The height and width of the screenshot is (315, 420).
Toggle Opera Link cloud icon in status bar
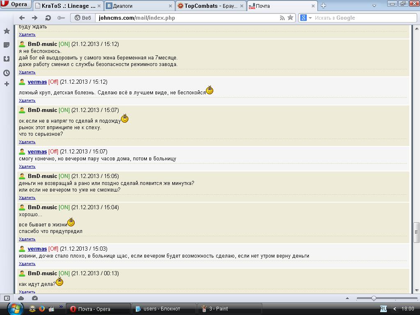21,298
